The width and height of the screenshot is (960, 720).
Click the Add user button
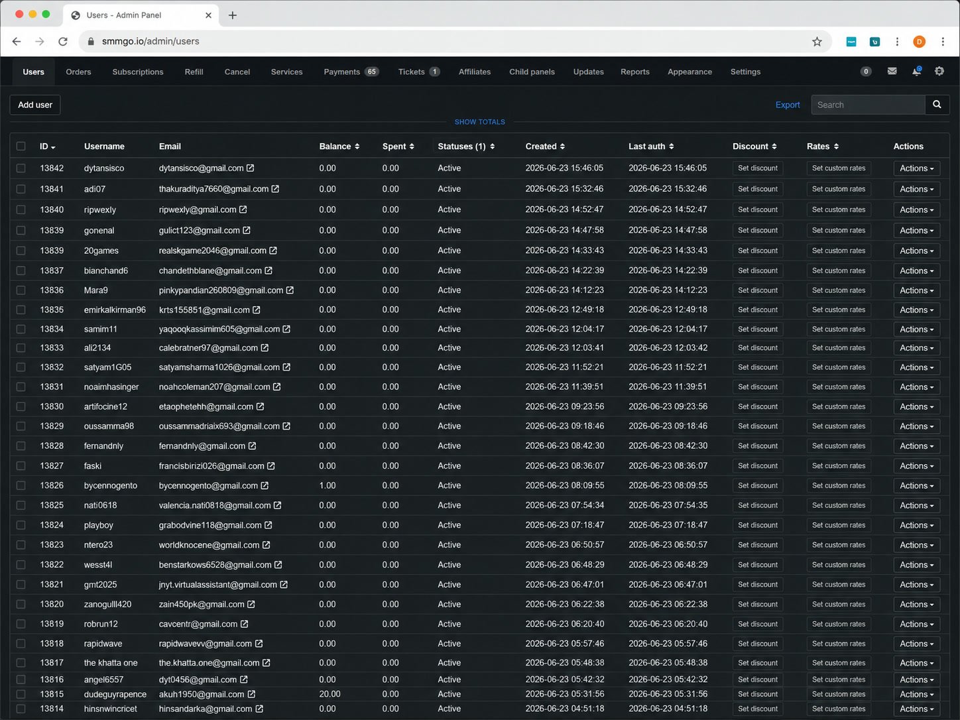click(35, 105)
